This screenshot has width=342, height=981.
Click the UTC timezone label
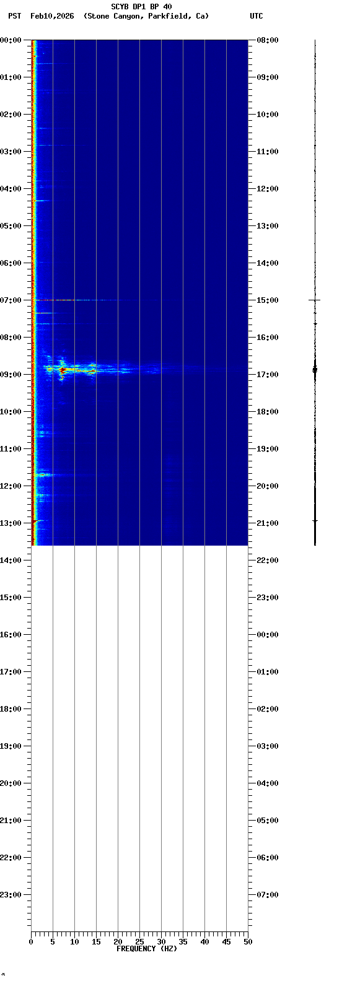[x=256, y=16]
